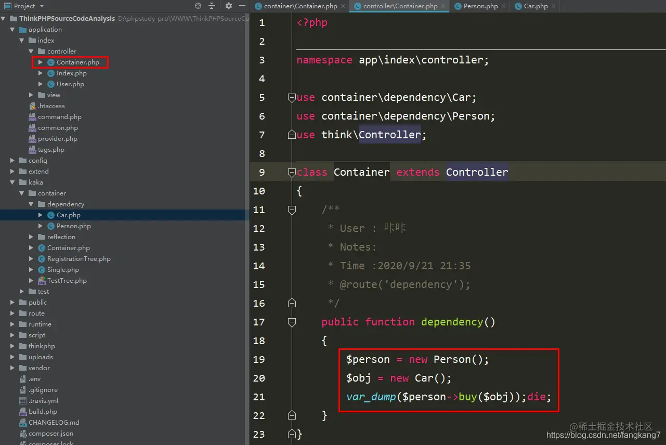The image size is (666, 445).
Task: Close the Car.php tab
Action: pos(553,6)
